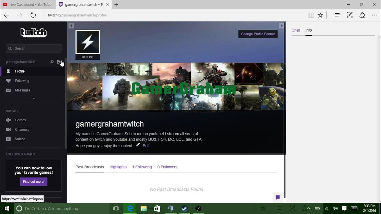Open the Twitch logo home link

point(33,33)
